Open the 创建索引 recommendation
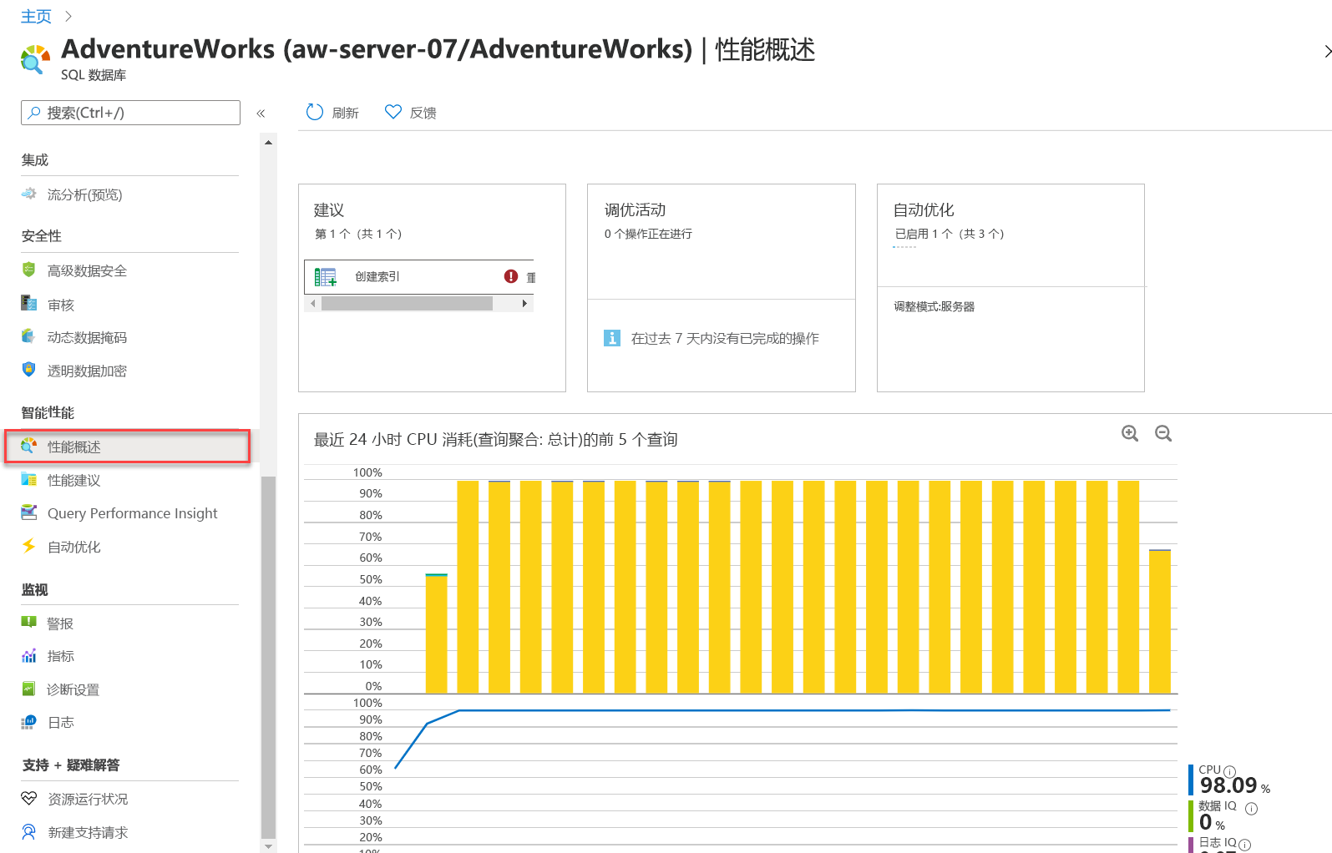The height and width of the screenshot is (853, 1332). 419,276
